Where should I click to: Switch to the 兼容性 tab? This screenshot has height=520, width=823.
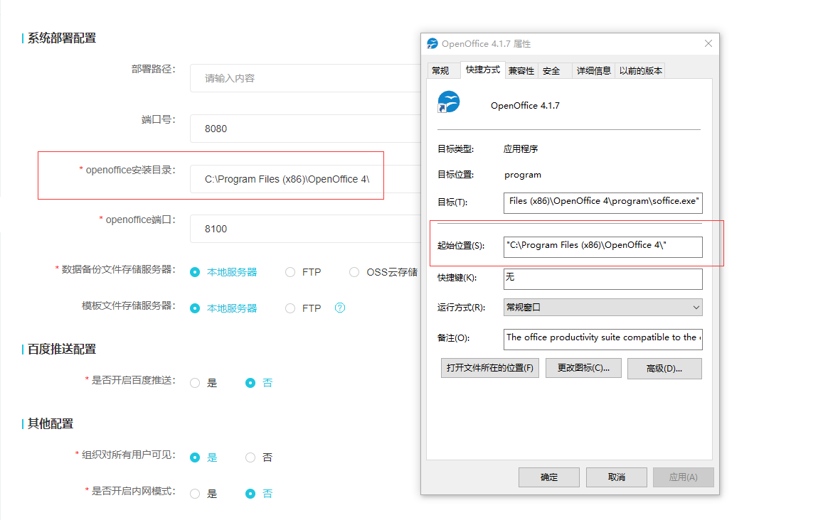coord(521,71)
